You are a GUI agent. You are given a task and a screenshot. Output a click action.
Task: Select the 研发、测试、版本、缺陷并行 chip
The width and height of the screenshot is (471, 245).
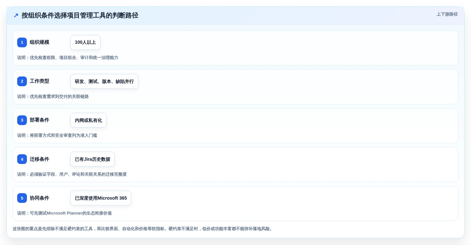click(x=104, y=81)
